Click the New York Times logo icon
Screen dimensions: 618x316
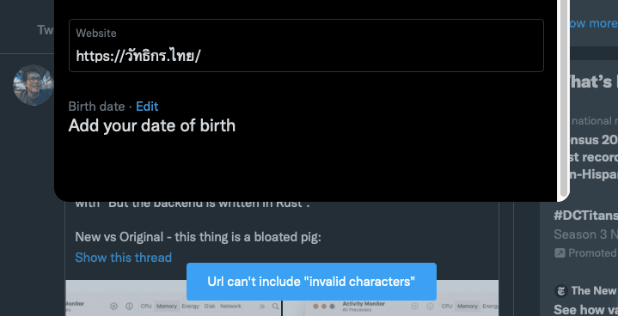click(561, 291)
